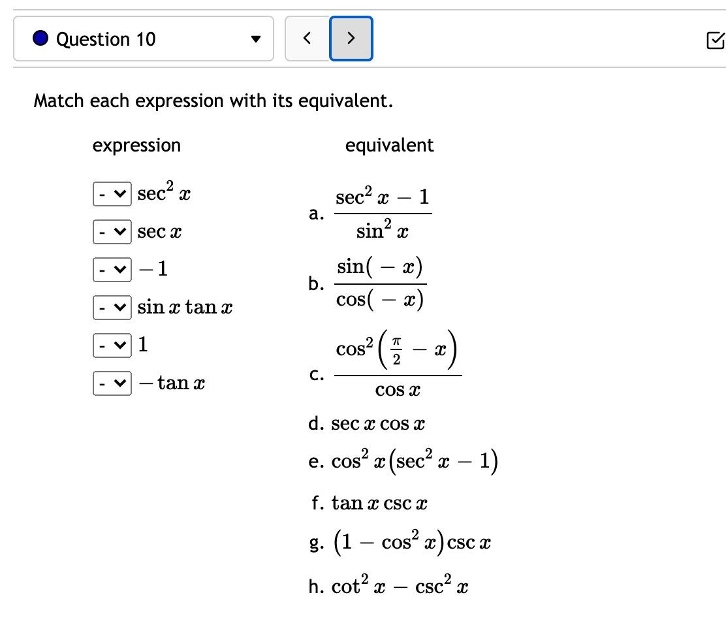Click the next-question button outlined in blue
This screenshot has height=644, width=726.
[351, 39]
